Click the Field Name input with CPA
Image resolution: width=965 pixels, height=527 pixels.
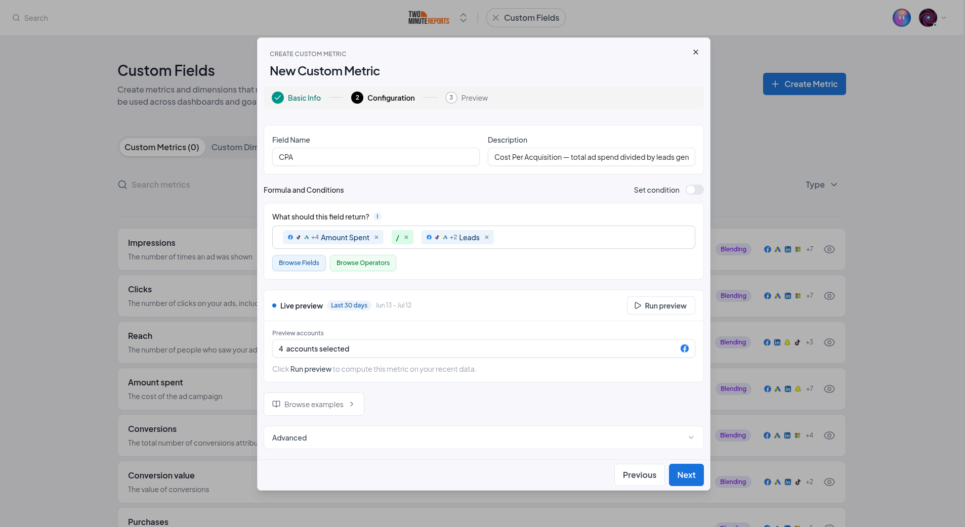[376, 157]
